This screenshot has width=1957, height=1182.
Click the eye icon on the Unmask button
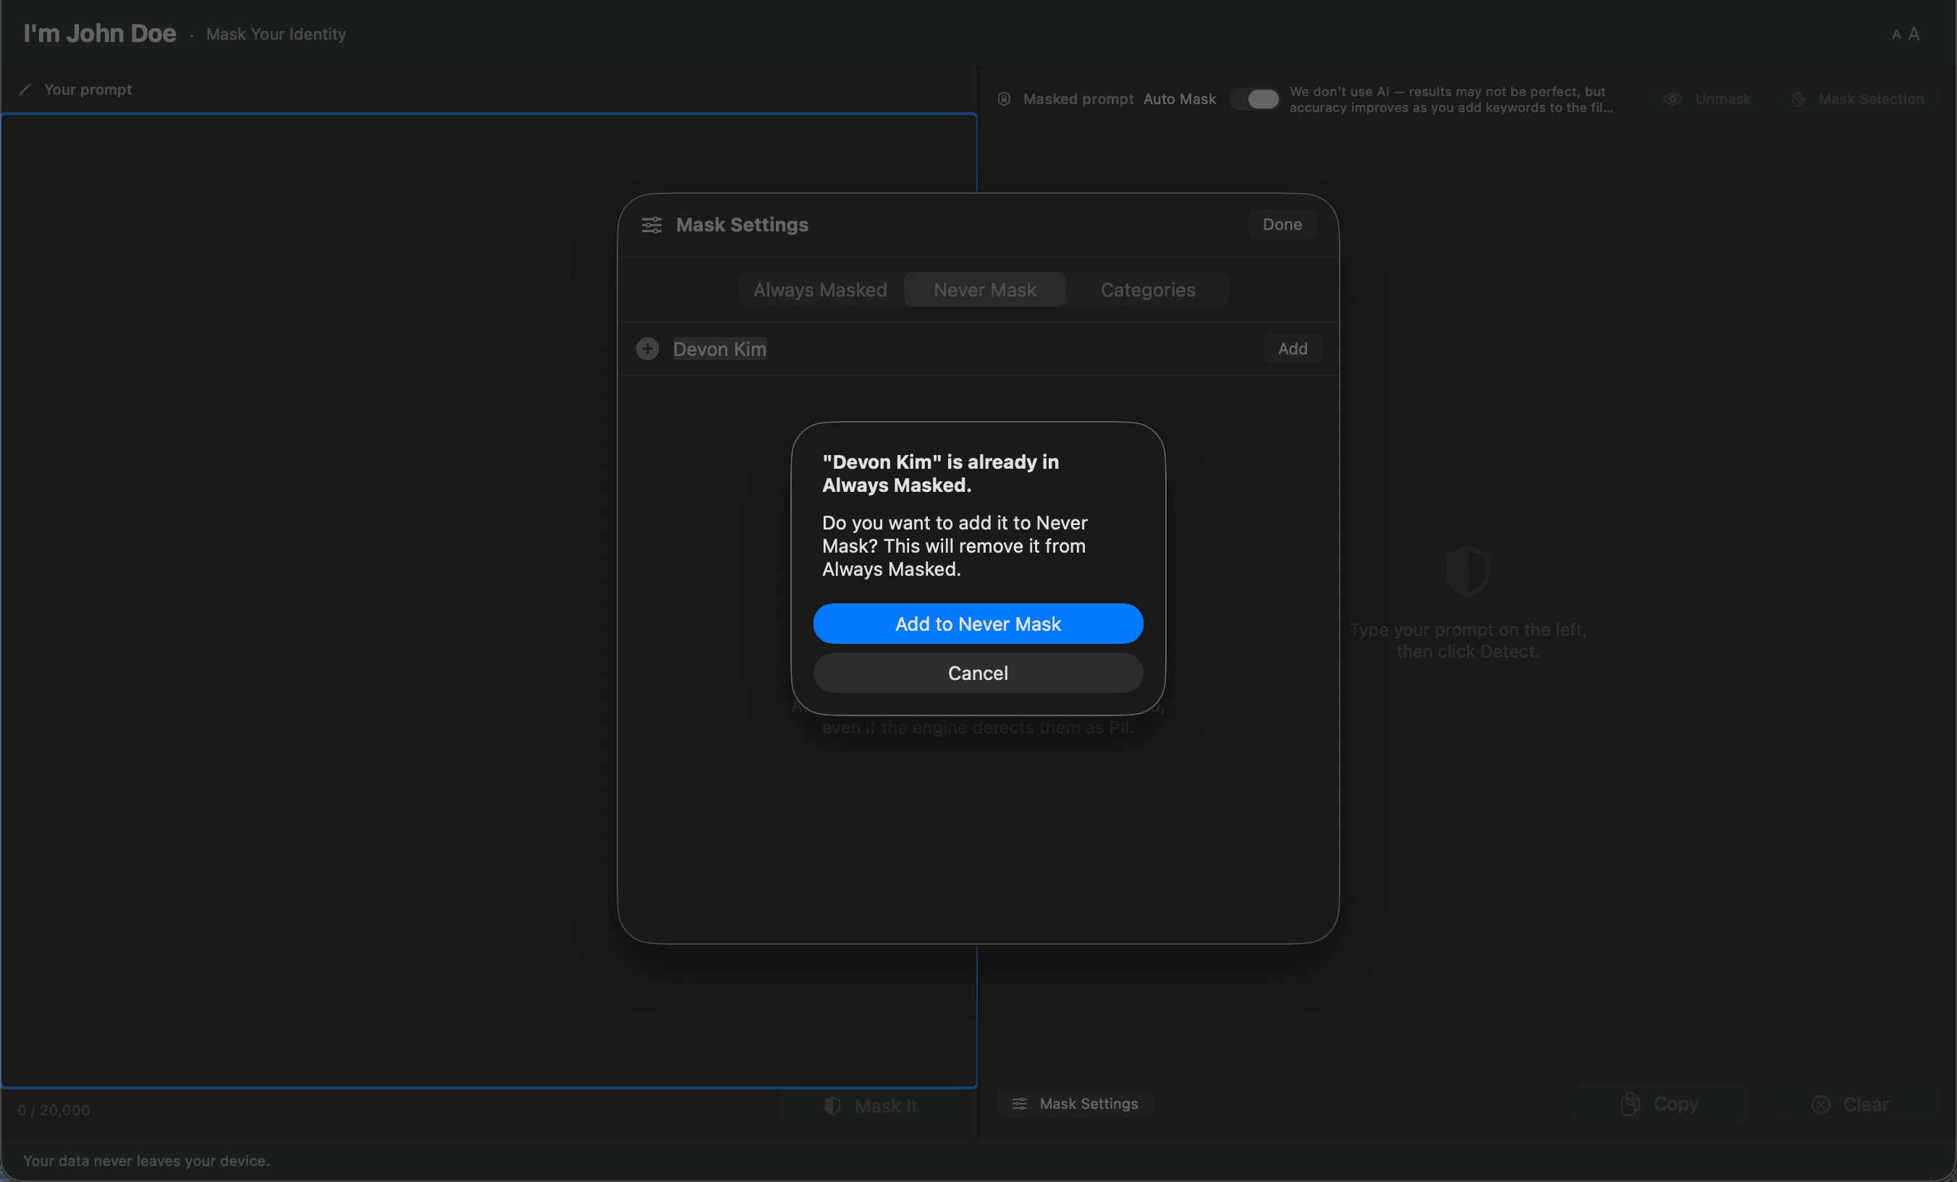click(1673, 98)
